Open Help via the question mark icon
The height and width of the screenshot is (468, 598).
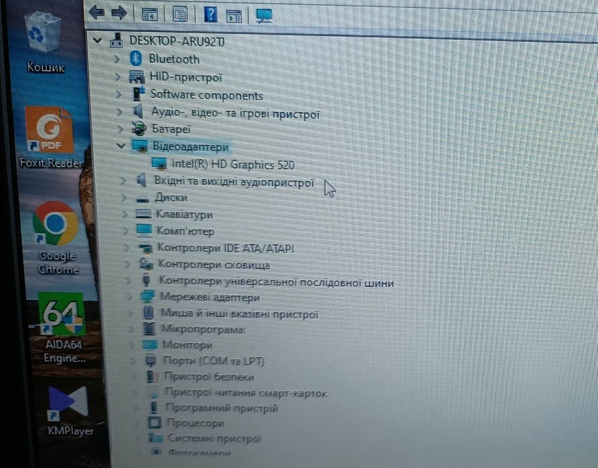click(x=210, y=15)
